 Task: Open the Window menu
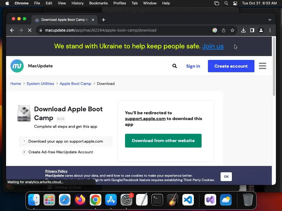point(150,3)
